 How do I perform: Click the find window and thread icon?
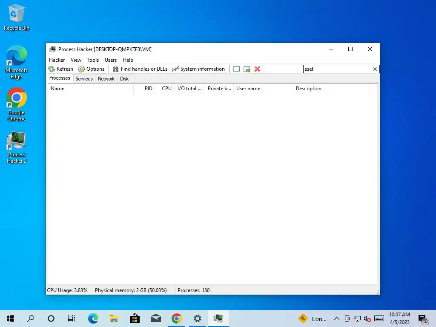pyautogui.click(x=247, y=69)
